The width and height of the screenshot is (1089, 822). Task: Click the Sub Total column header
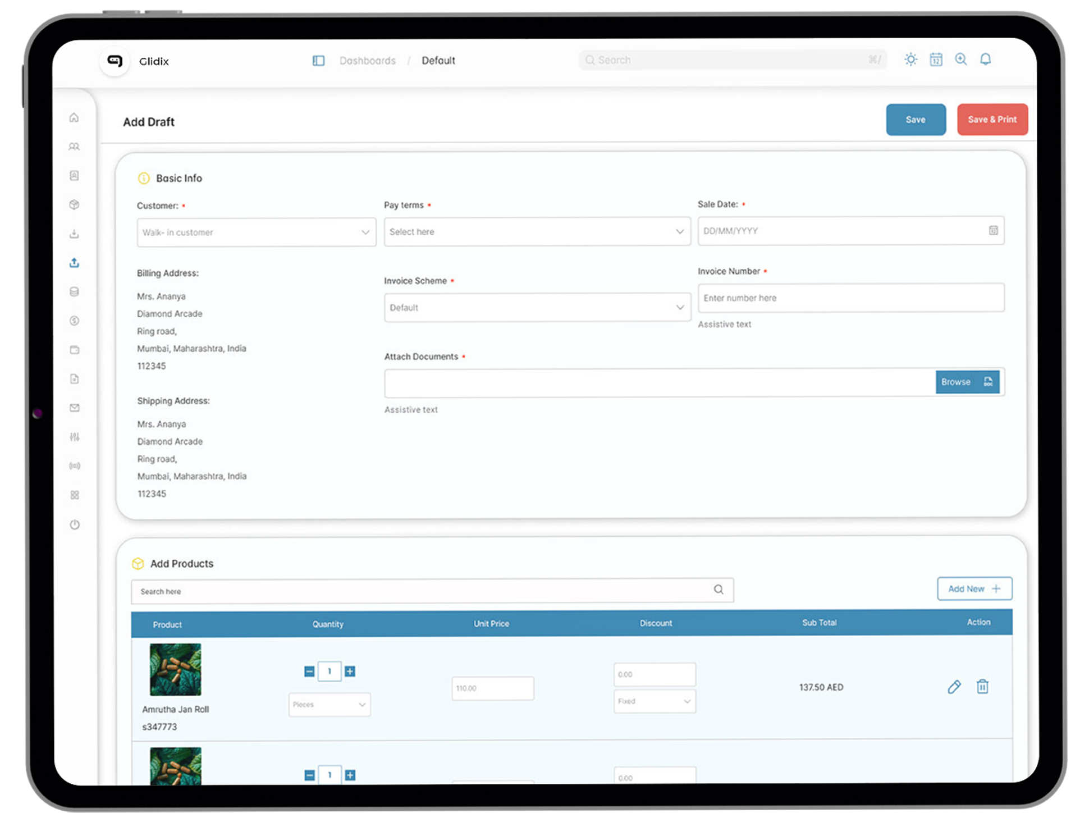[819, 622]
